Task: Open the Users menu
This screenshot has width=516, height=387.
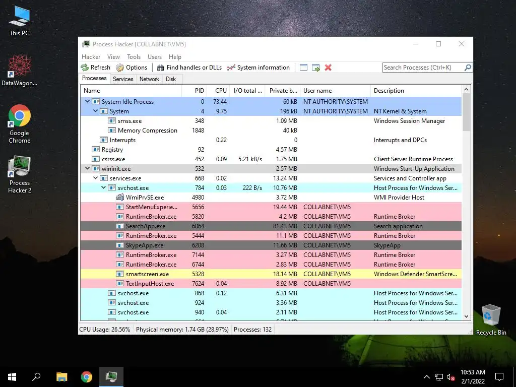Action: [155, 57]
